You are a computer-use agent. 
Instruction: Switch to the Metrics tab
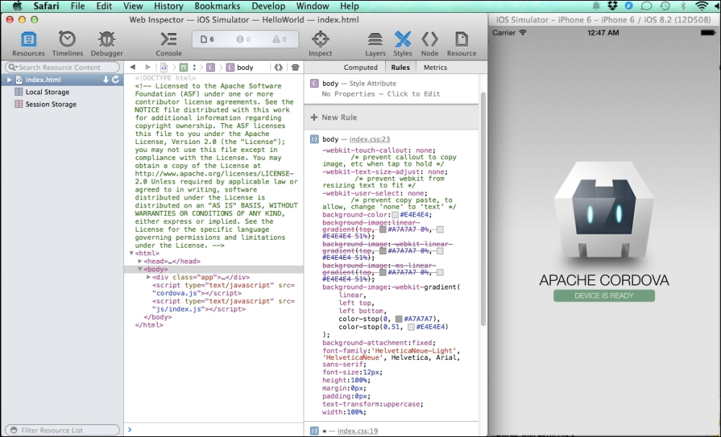coord(435,68)
